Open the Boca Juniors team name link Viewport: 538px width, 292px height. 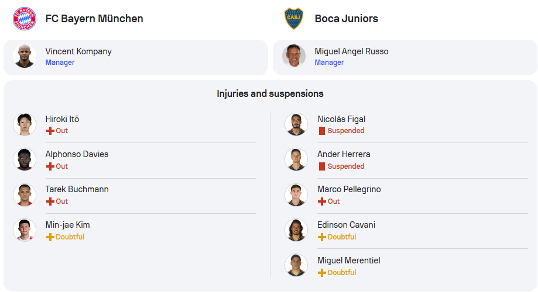click(346, 19)
